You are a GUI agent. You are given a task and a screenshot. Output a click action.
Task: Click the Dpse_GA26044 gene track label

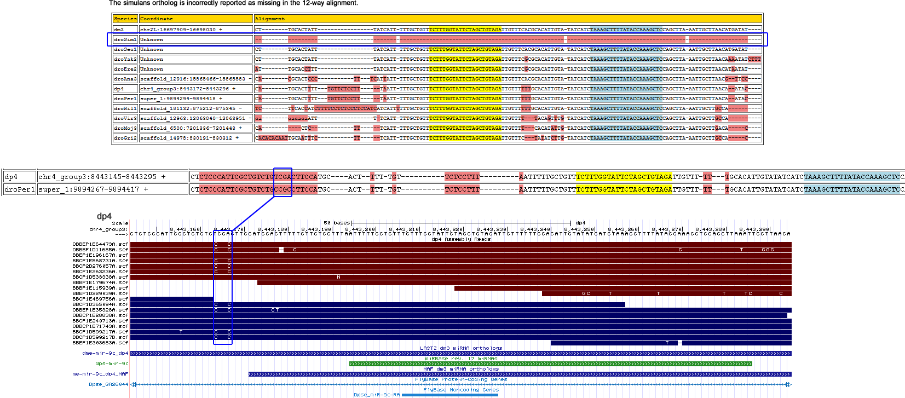pos(108,384)
